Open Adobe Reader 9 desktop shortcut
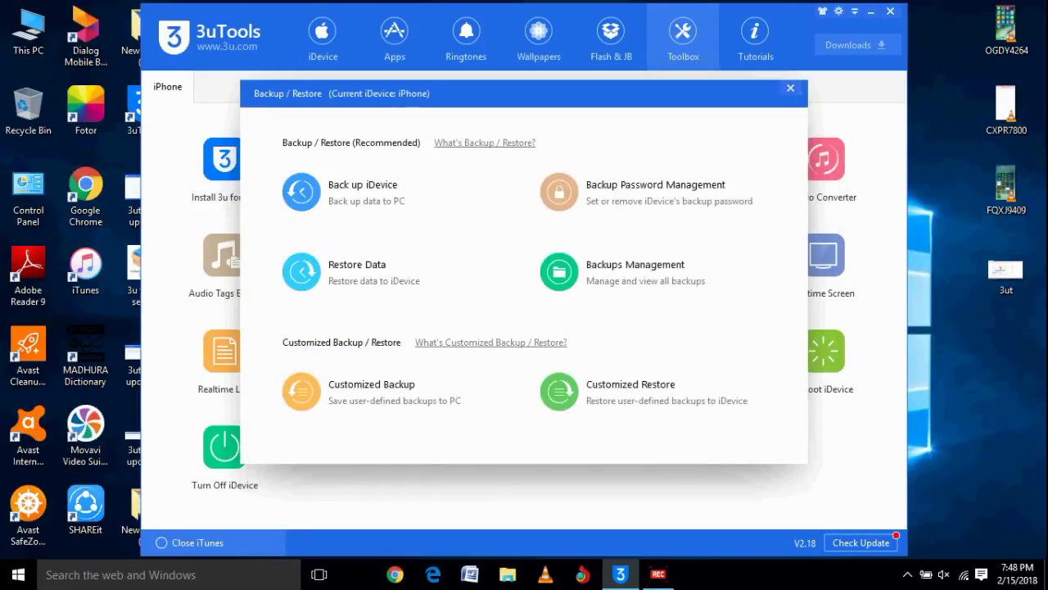The height and width of the screenshot is (590, 1048). pyautogui.click(x=28, y=277)
